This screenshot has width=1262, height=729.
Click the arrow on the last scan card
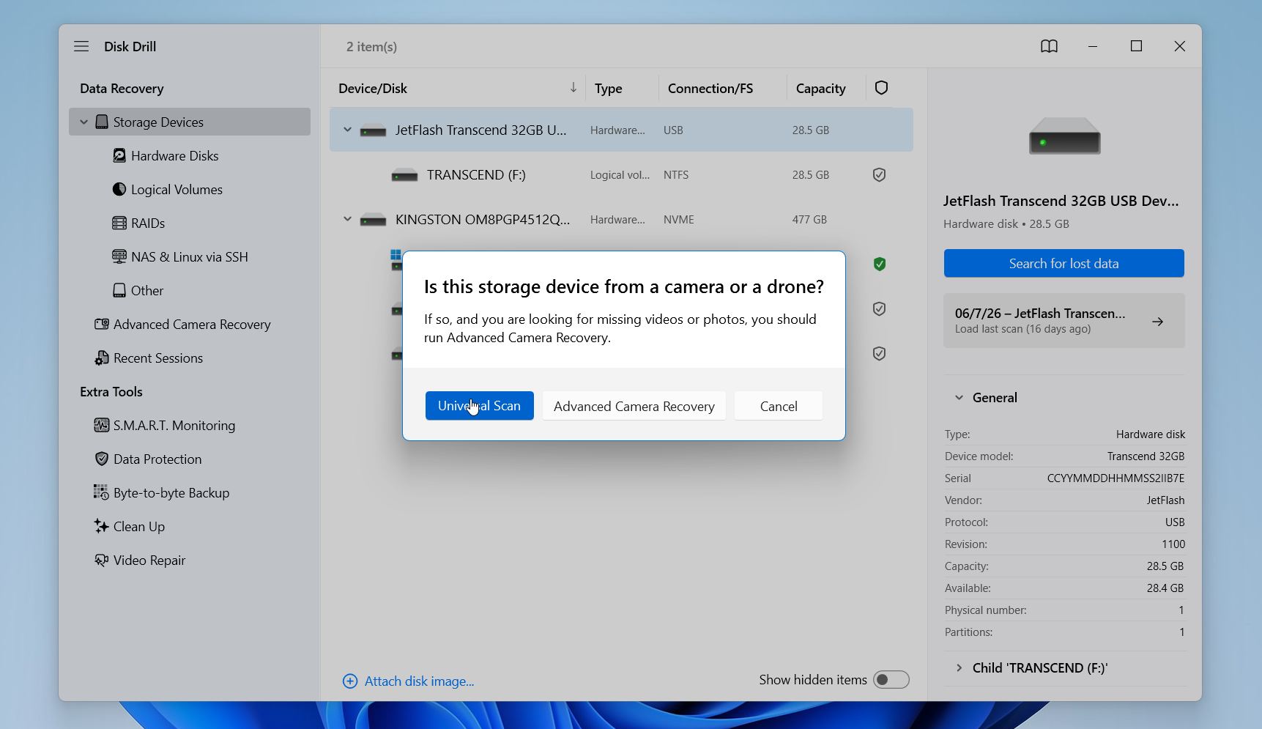click(x=1158, y=322)
